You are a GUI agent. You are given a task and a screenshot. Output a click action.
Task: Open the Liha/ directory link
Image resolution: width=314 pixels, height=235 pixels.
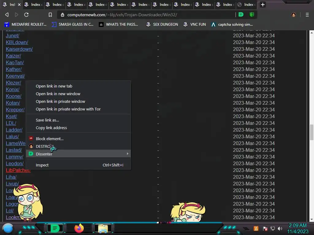(x=11, y=177)
